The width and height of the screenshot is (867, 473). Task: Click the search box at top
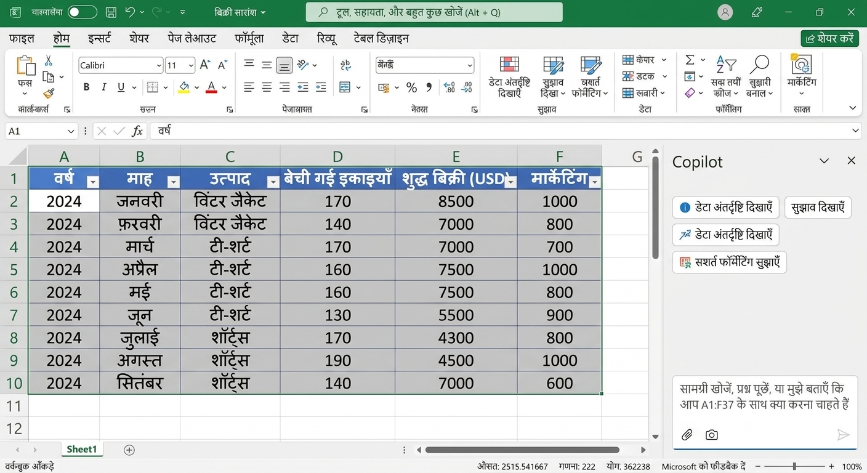(434, 12)
